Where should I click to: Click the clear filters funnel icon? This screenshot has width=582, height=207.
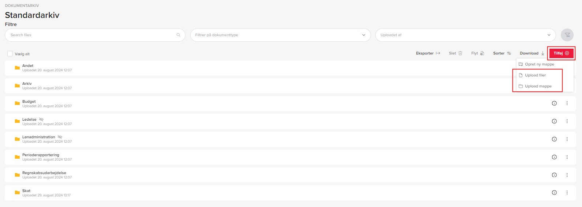(x=567, y=35)
